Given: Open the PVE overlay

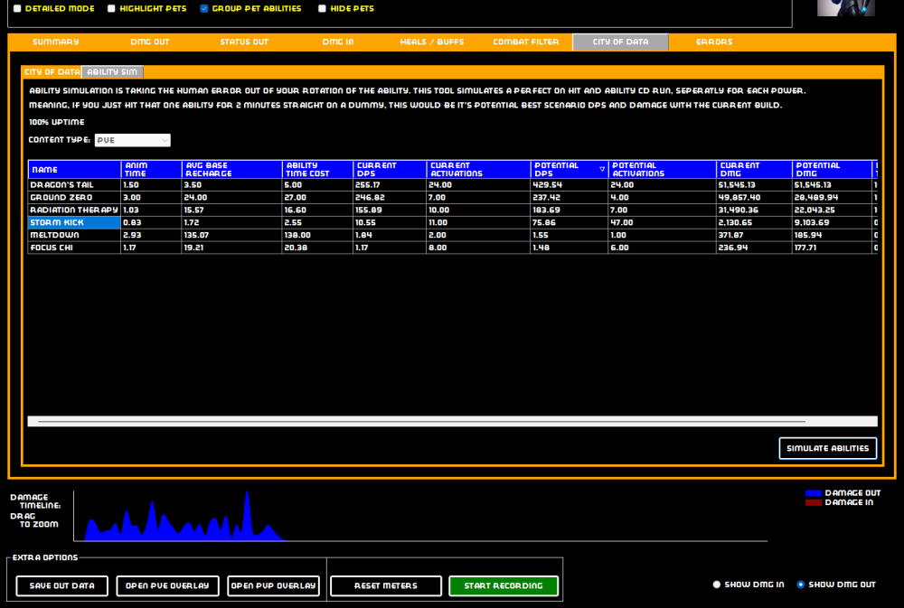Looking at the screenshot, I should 168,586.
